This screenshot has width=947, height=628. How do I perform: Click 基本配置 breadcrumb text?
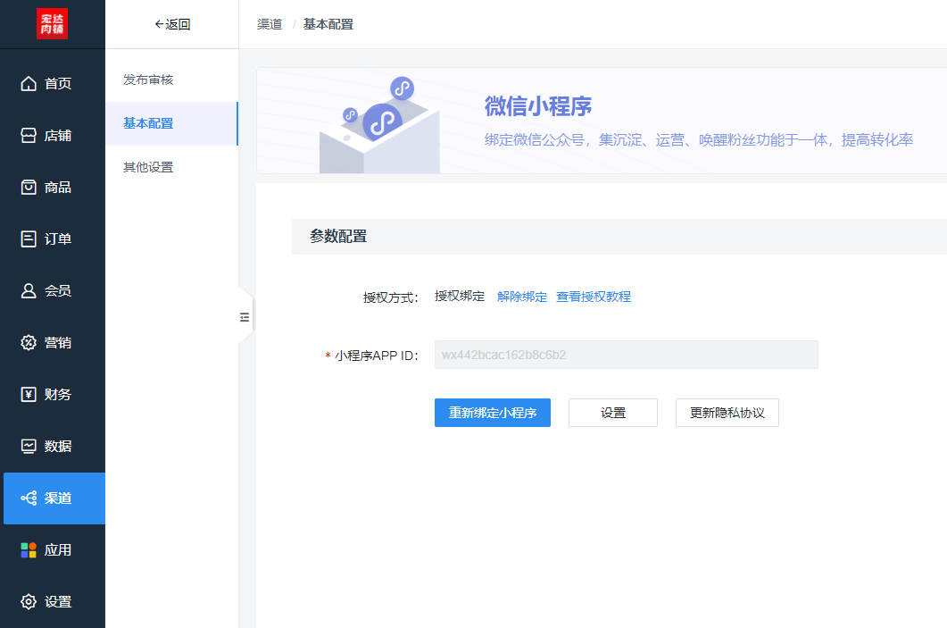coord(328,24)
